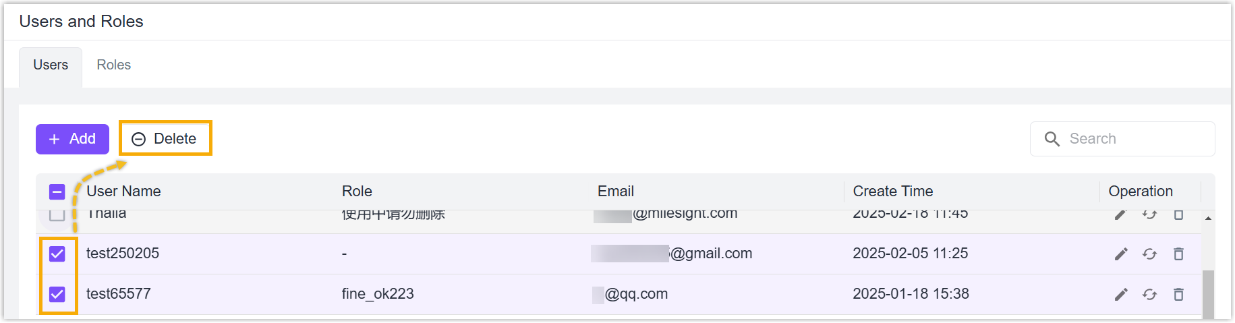Image resolution: width=1235 pixels, height=323 pixels.
Task: Click reset icon for test250205 row
Action: (x=1149, y=254)
